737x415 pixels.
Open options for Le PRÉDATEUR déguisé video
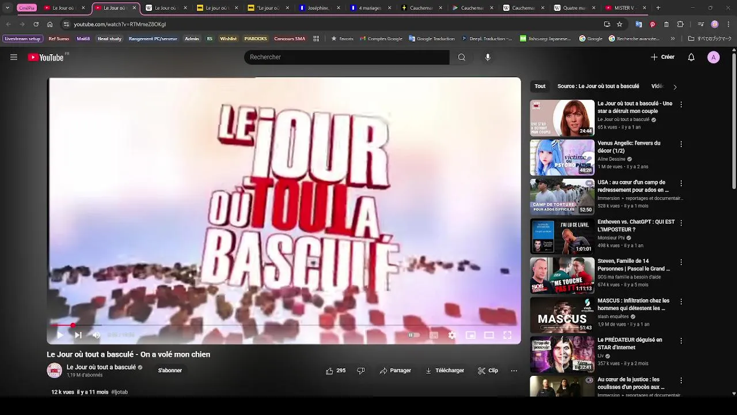point(681,341)
